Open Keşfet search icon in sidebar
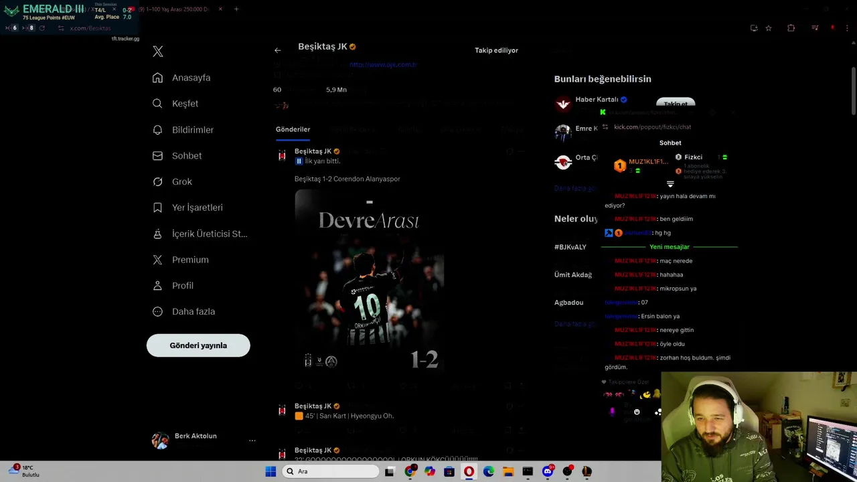This screenshot has width=857, height=482. pyautogui.click(x=157, y=104)
